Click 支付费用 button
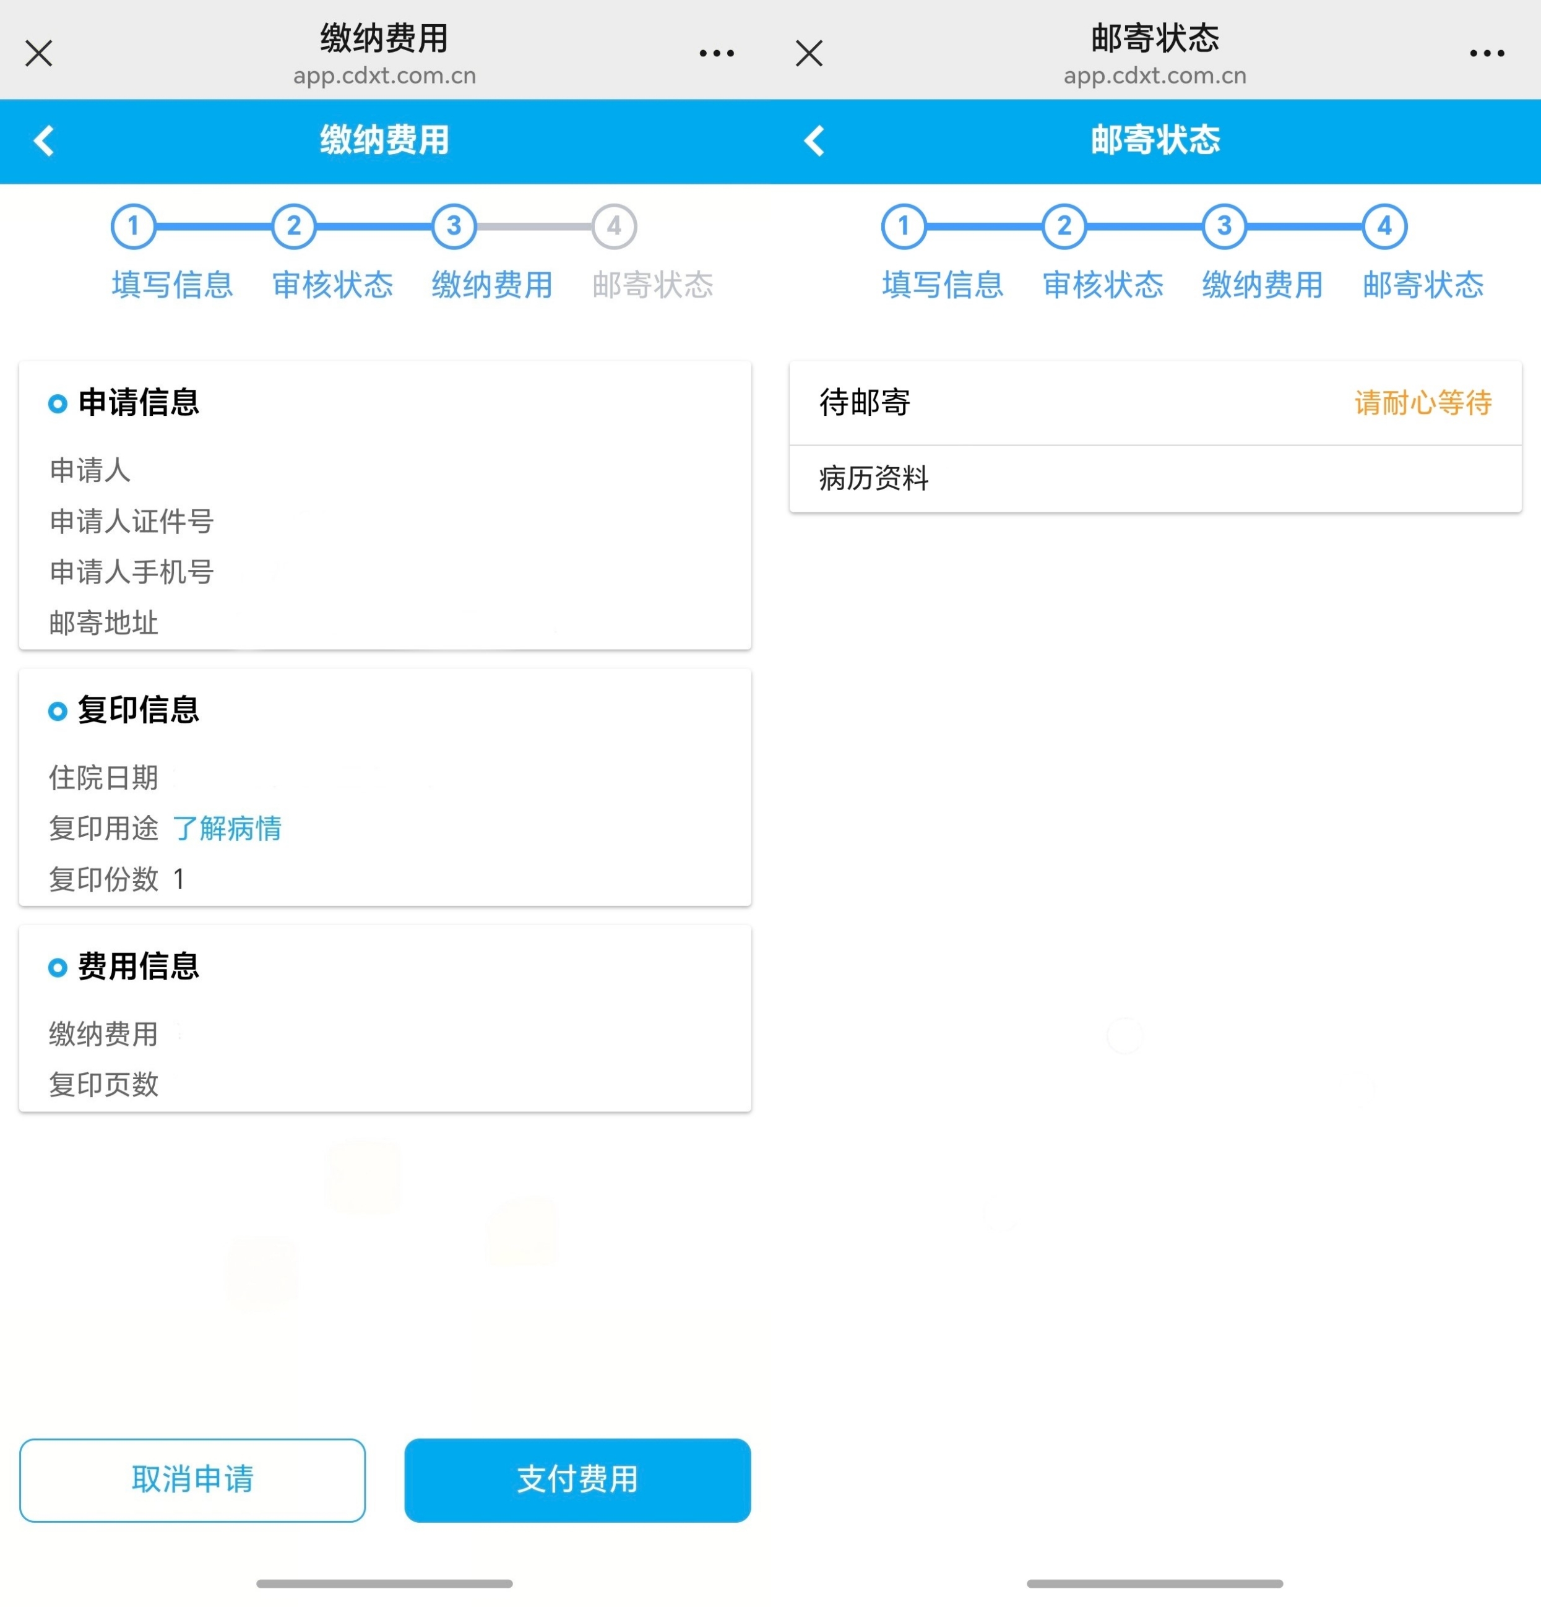 point(577,1480)
